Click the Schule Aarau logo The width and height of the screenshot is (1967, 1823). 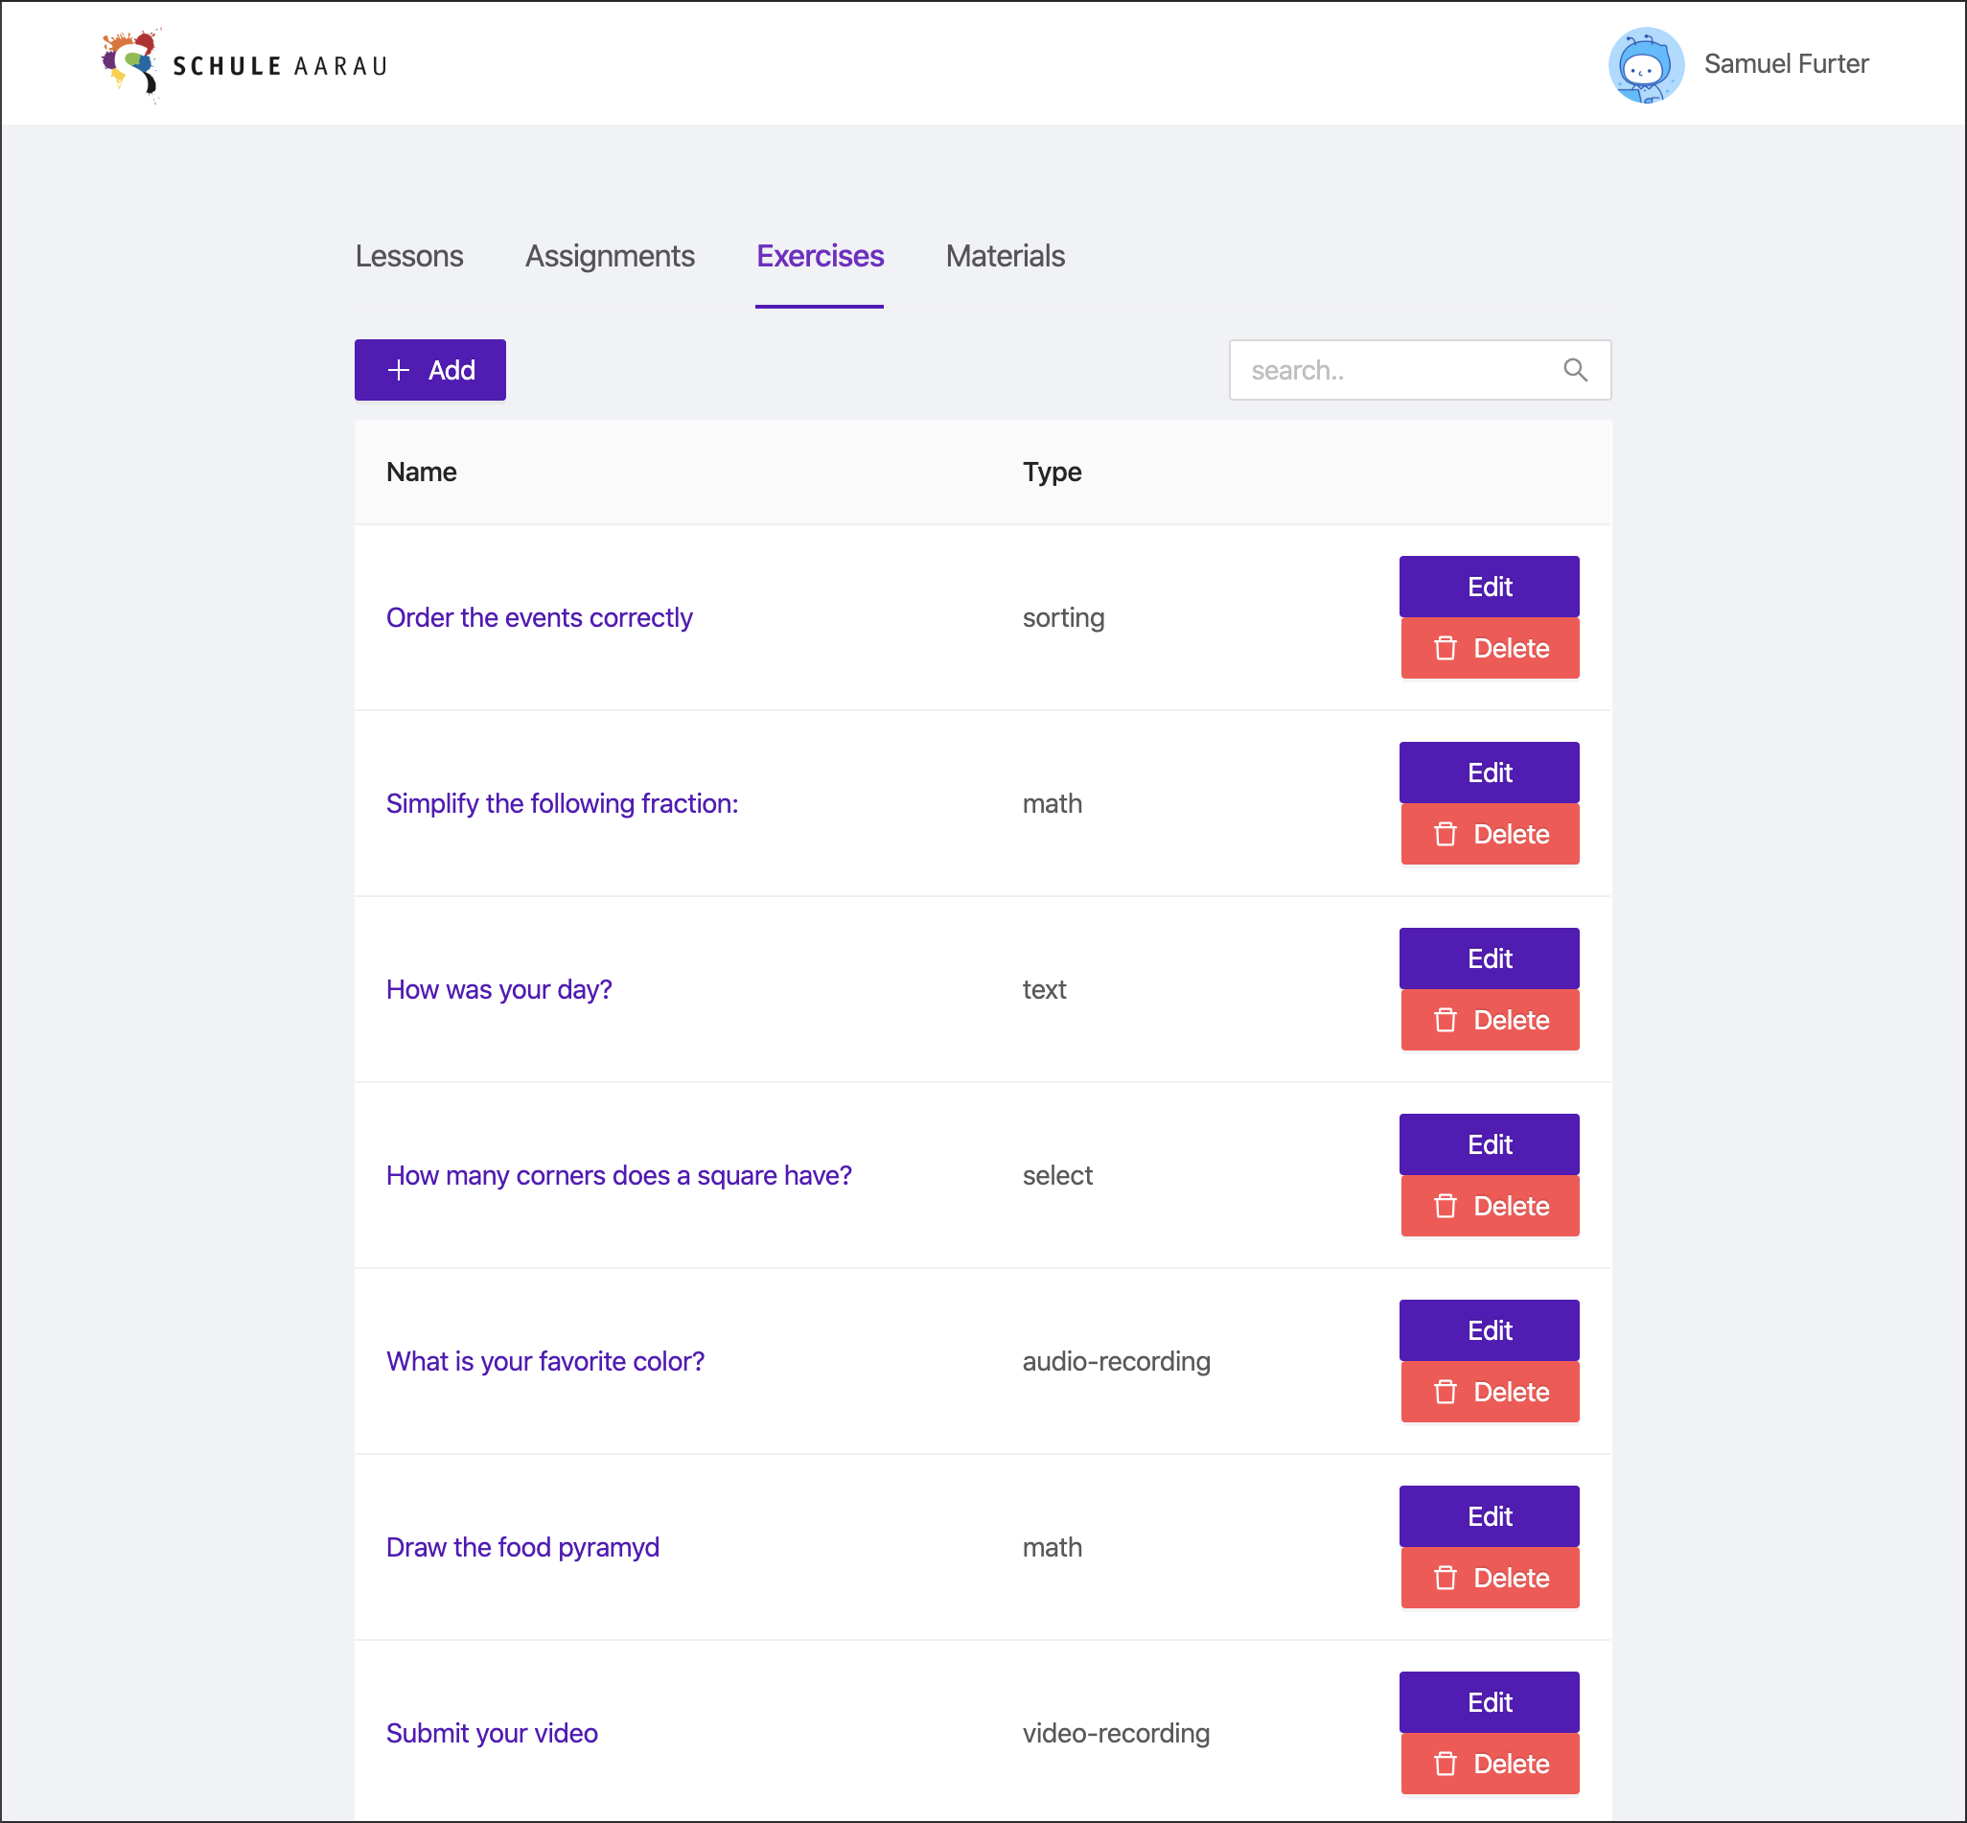tap(243, 65)
